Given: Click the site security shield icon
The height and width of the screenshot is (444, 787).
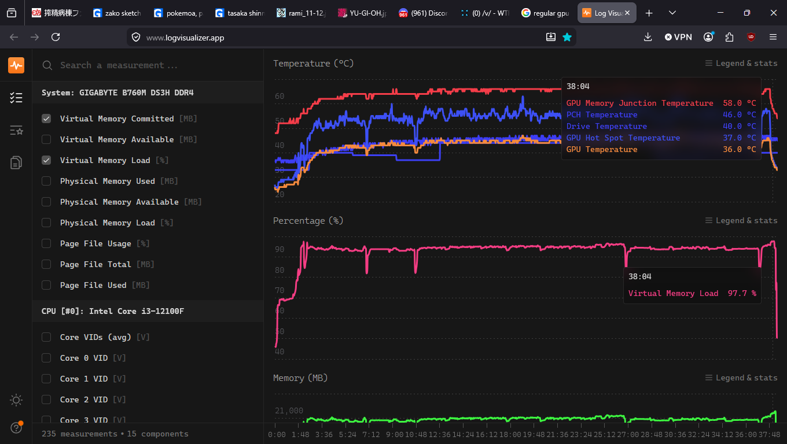Looking at the screenshot, I should coord(136,37).
